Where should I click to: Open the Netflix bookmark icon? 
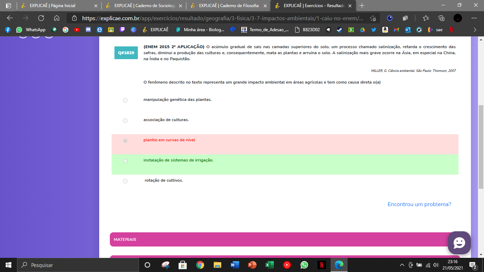coord(451,30)
